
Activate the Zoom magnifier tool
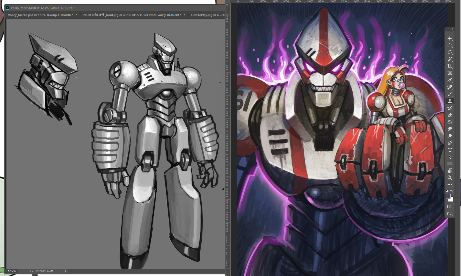pyautogui.click(x=450, y=178)
